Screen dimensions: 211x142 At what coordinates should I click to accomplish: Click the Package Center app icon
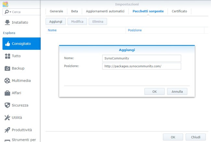(6, 4)
